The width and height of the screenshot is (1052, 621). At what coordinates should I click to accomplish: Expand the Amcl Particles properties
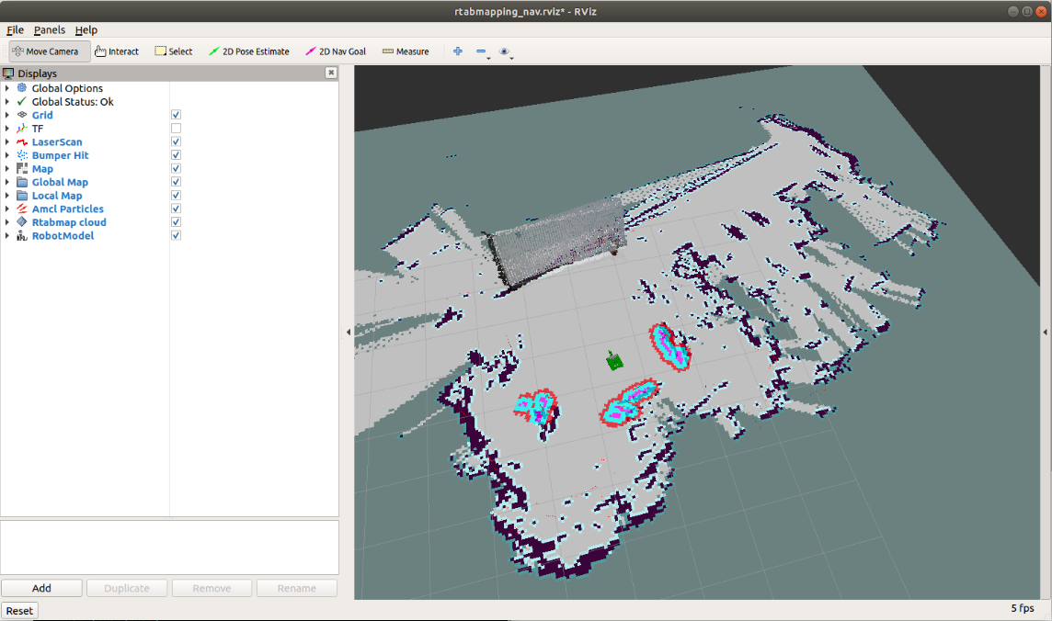pyautogui.click(x=7, y=209)
